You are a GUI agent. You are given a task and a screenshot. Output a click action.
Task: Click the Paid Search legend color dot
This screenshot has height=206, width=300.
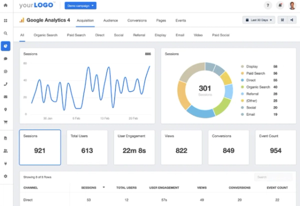pyautogui.click(x=242, y=73)
